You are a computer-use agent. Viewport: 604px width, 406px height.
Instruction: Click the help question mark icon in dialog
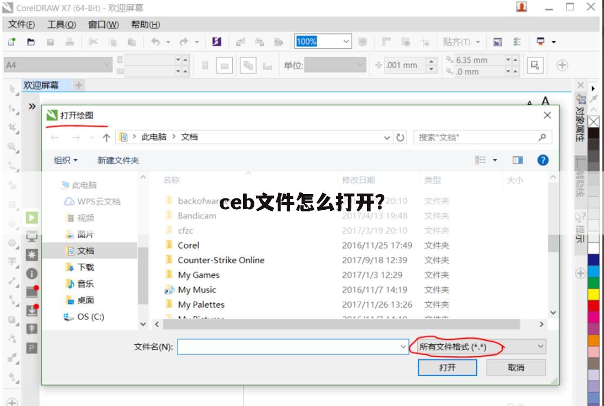pyautogui.click(x=543, y=160)
